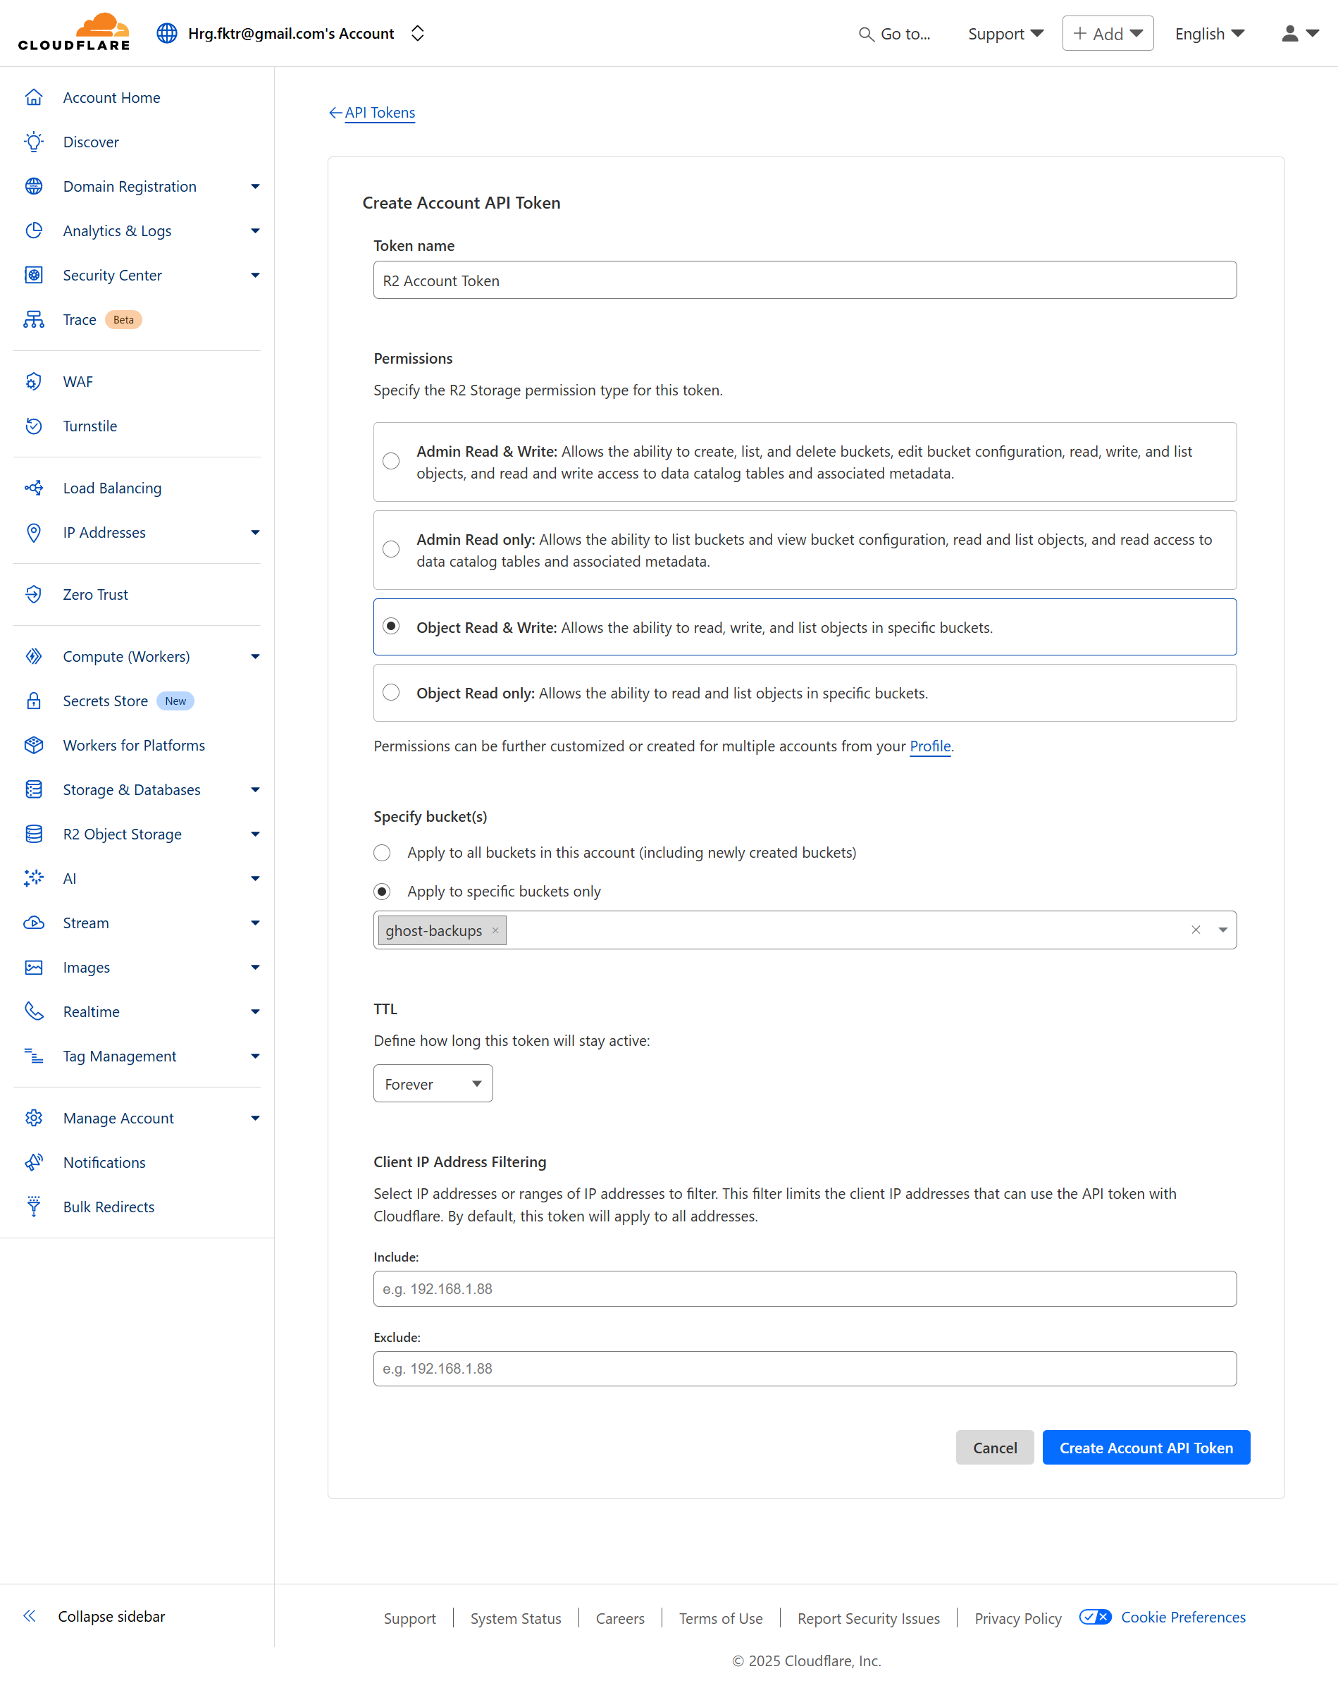Viewport: 1338px width, 1688px height.
Task: Clear all selected buckets with X
Action: (x=1196, y=930)
